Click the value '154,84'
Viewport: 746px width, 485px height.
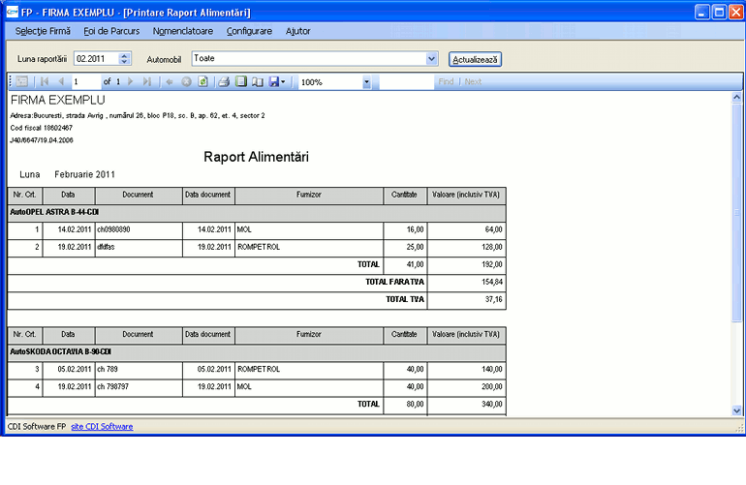point(492,282)
